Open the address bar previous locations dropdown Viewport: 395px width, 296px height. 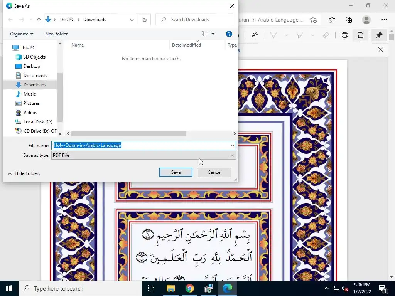pos(132,20)
